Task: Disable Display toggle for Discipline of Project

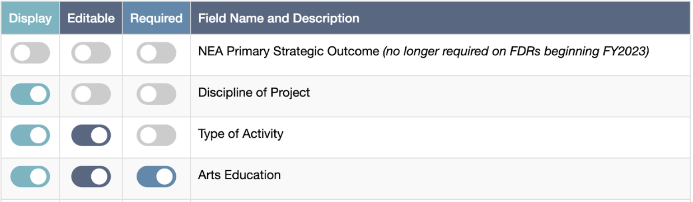Action: [30, 94]
